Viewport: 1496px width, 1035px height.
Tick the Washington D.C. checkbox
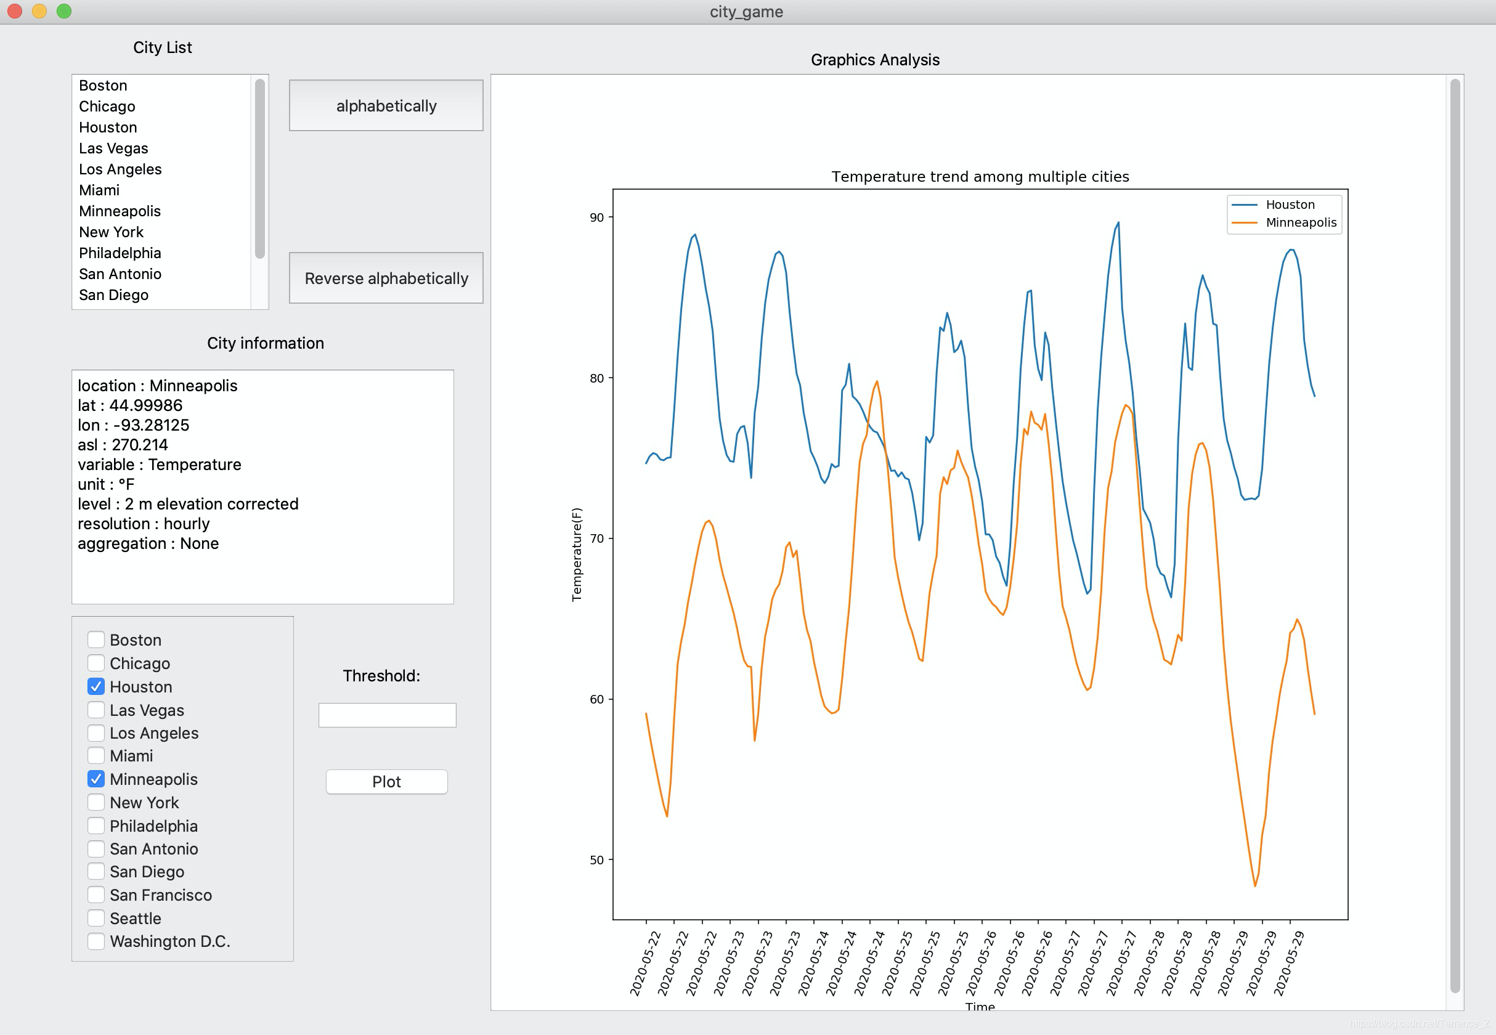pos(96,941)
